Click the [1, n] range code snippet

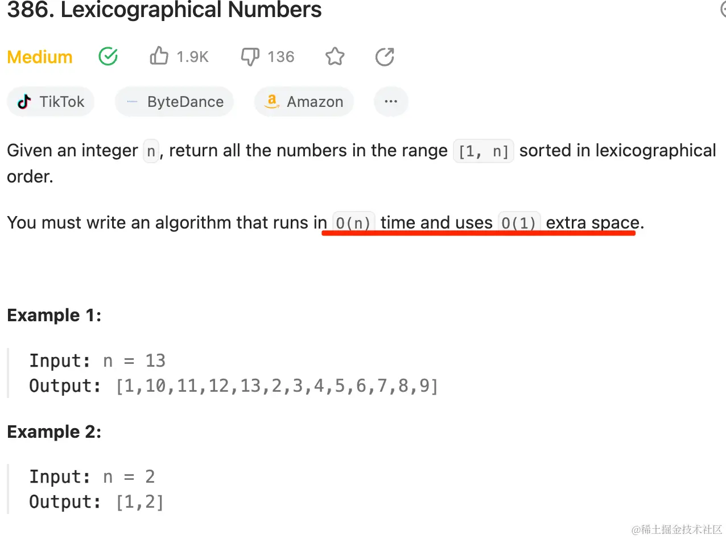(x=483, y=152)
